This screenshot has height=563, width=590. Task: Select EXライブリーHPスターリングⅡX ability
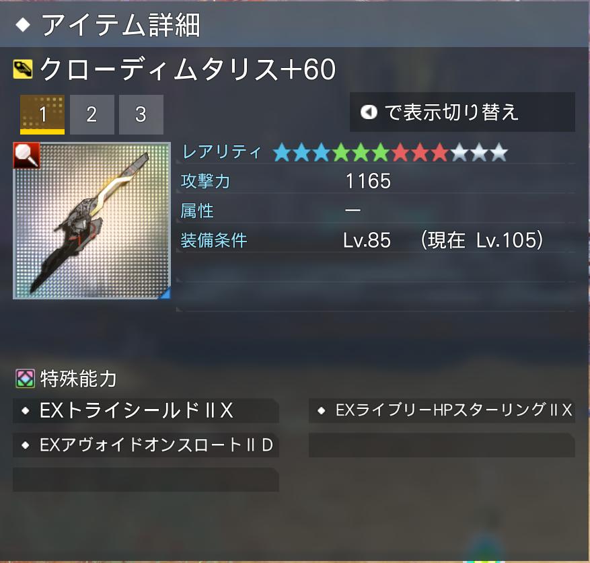pos(442,410)
